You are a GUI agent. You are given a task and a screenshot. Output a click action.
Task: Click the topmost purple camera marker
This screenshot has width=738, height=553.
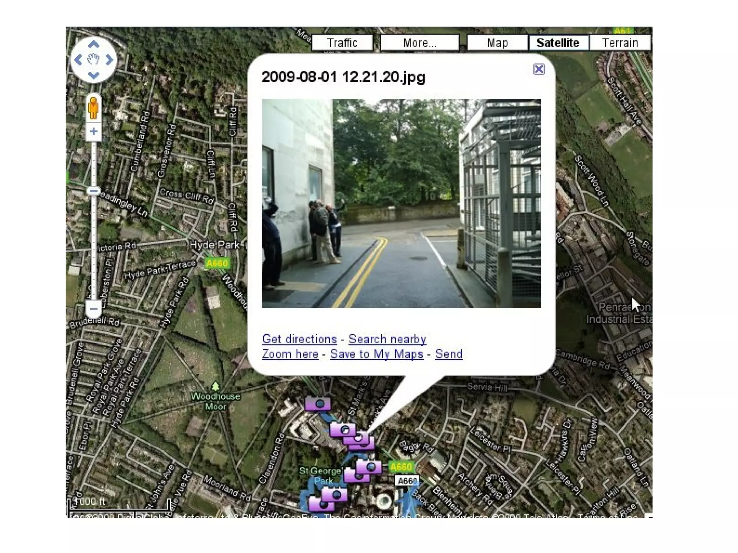317,404
